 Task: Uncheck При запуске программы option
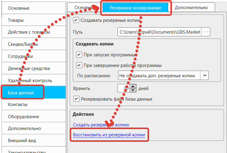pyautogui.click(x=79, y=55)
